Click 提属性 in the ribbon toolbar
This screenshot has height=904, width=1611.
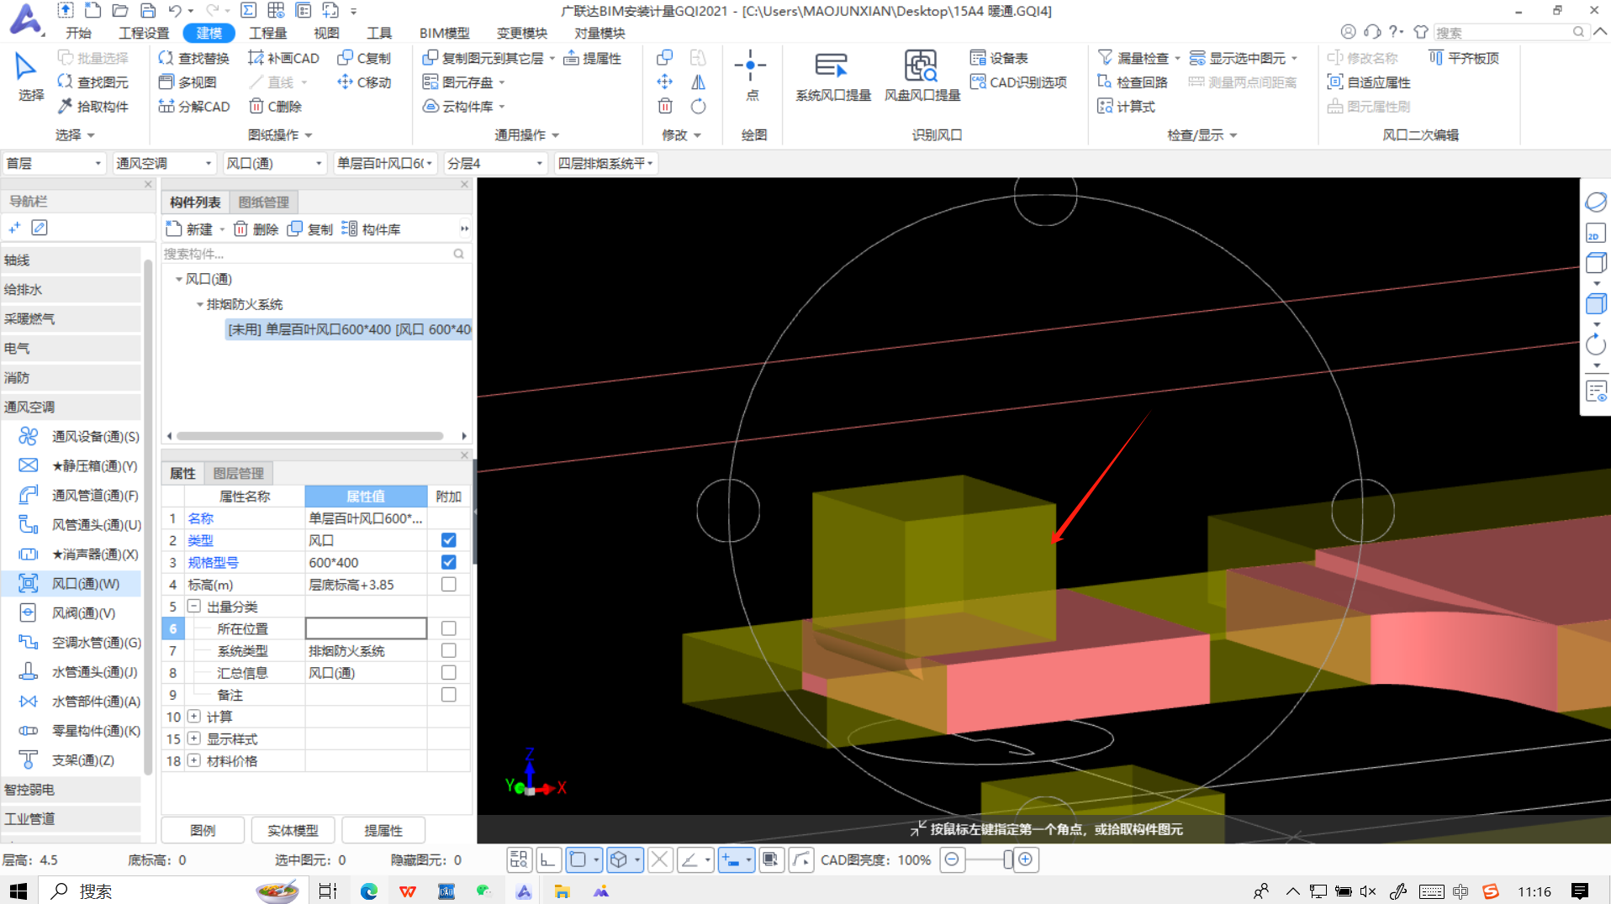pyautogui.click(x=592, y=58)
